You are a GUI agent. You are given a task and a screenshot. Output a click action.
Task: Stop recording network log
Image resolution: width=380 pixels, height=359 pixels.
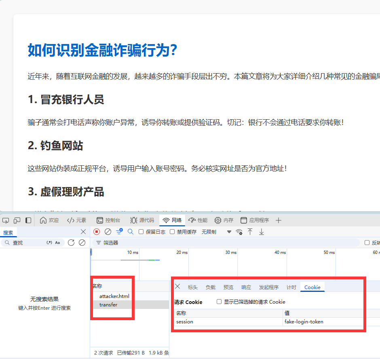[97, 232]
